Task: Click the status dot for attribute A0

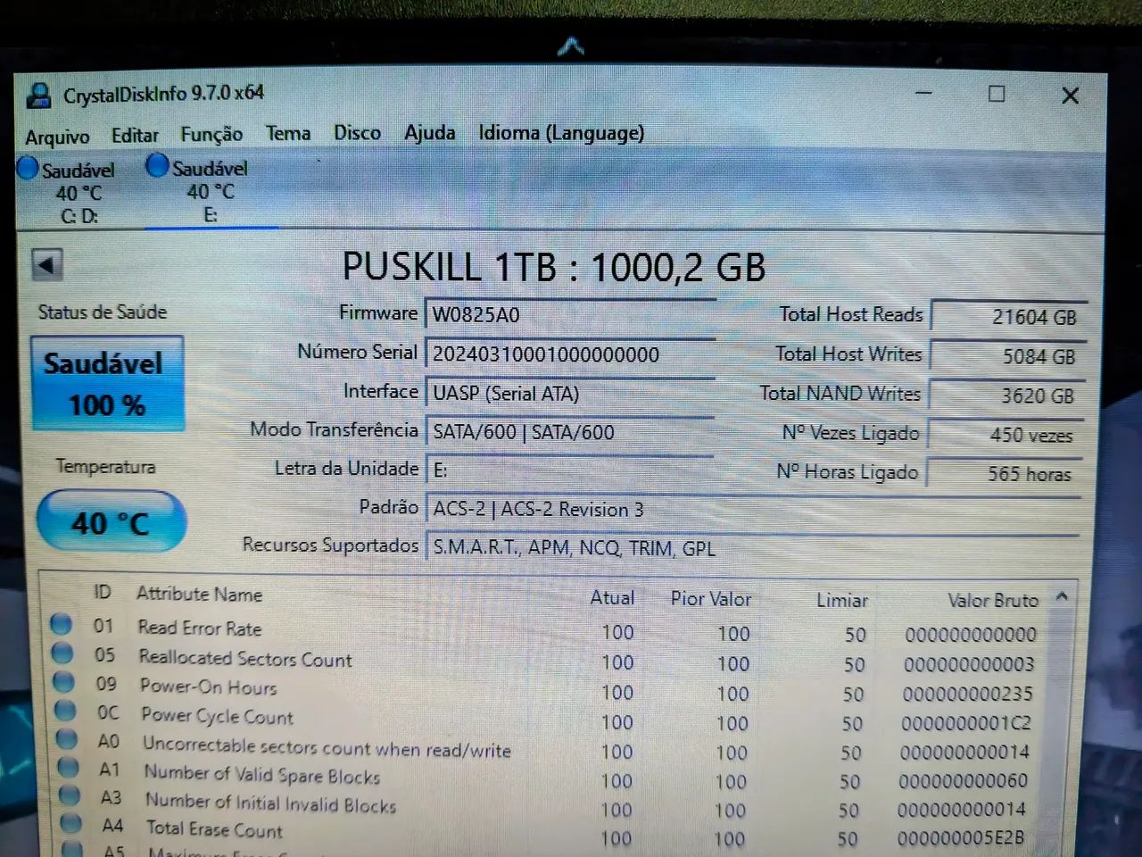Action: tap(67, 738)
